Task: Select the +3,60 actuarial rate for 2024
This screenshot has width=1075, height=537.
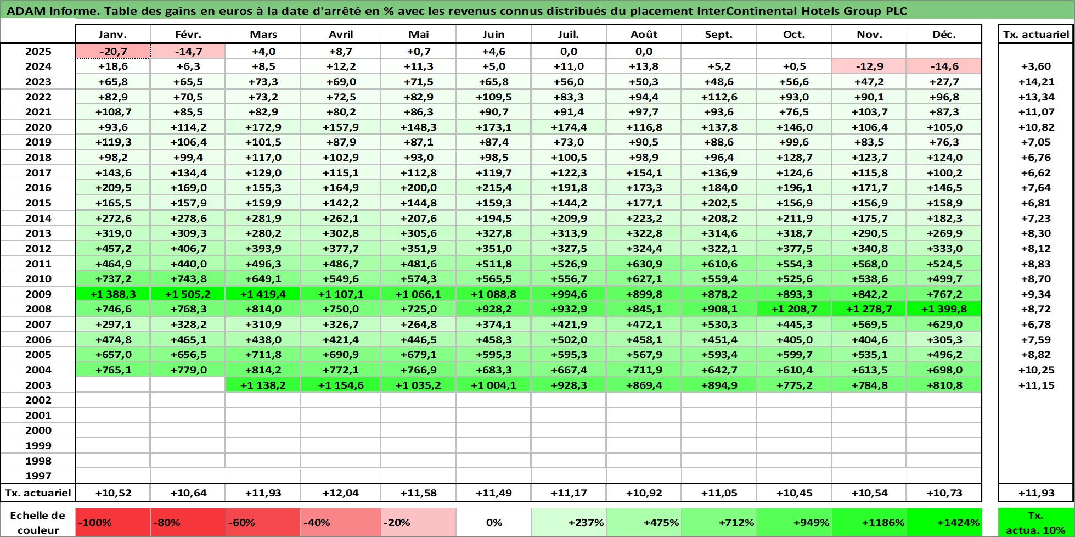Action: [1035, 66]
